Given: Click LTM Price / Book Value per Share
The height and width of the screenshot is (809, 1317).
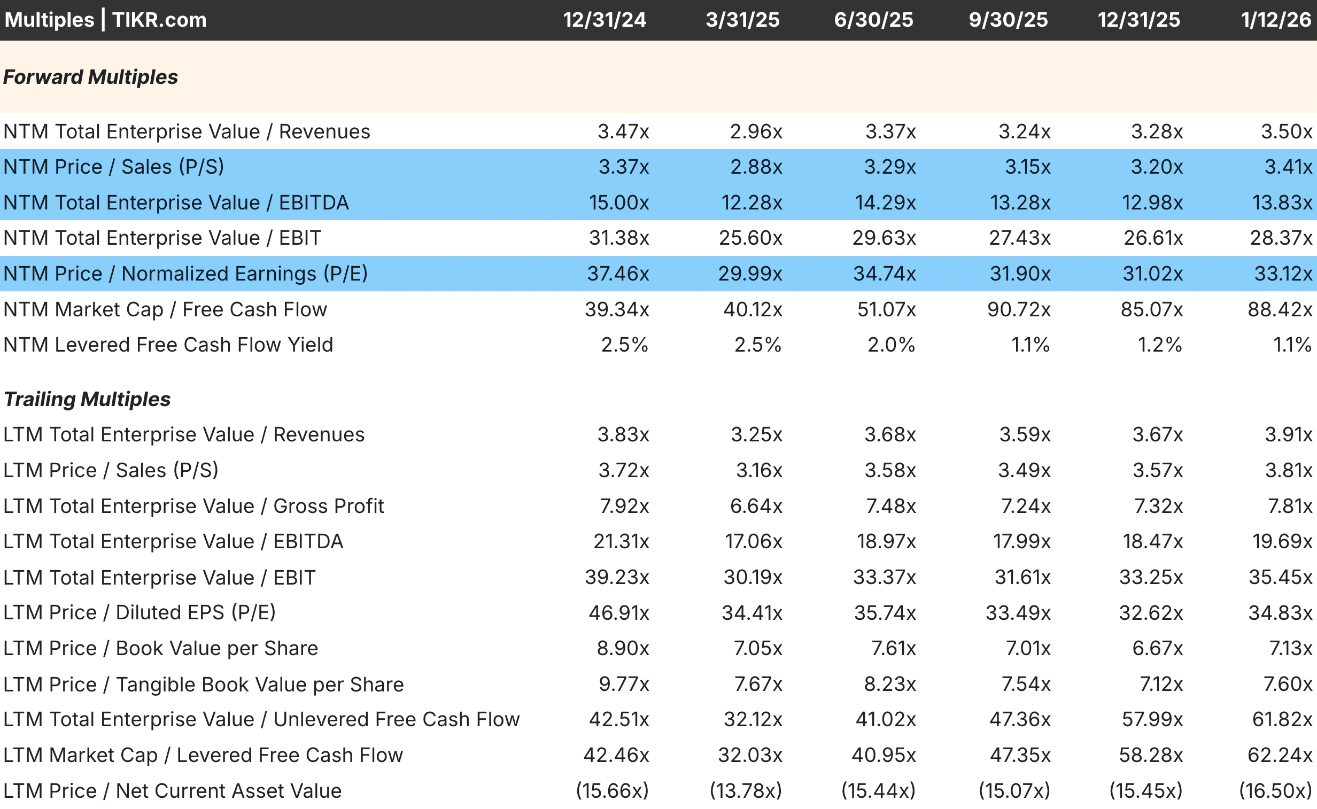Looking at the screenshot, I should (x=160, y=649).
